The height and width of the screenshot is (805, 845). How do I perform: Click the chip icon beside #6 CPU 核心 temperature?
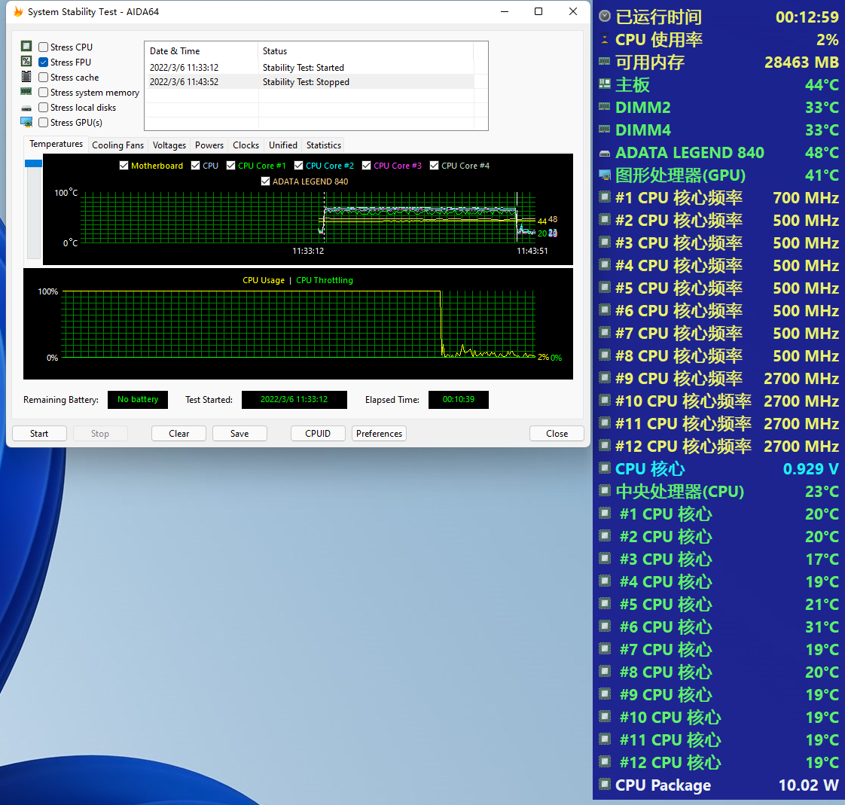click(605, 626)
